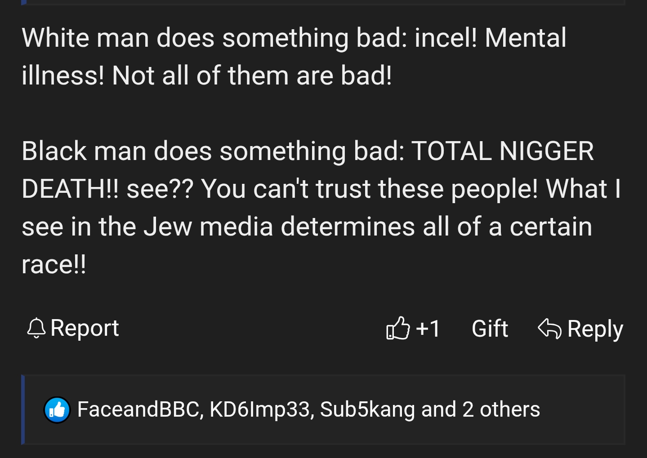Reply to this comment
The height and width of the screenshot is (458, 647).
(580, 329)
